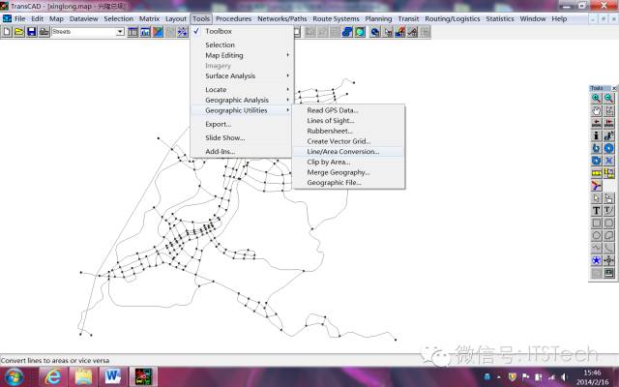Click the Save diskette icon in toolbar
This screenshot has height=387, width=619.
32,32
